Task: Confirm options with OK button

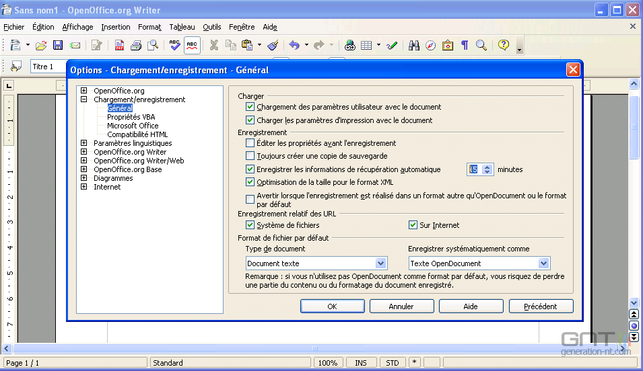Action: pyautogui.click(x=332, y=306)
